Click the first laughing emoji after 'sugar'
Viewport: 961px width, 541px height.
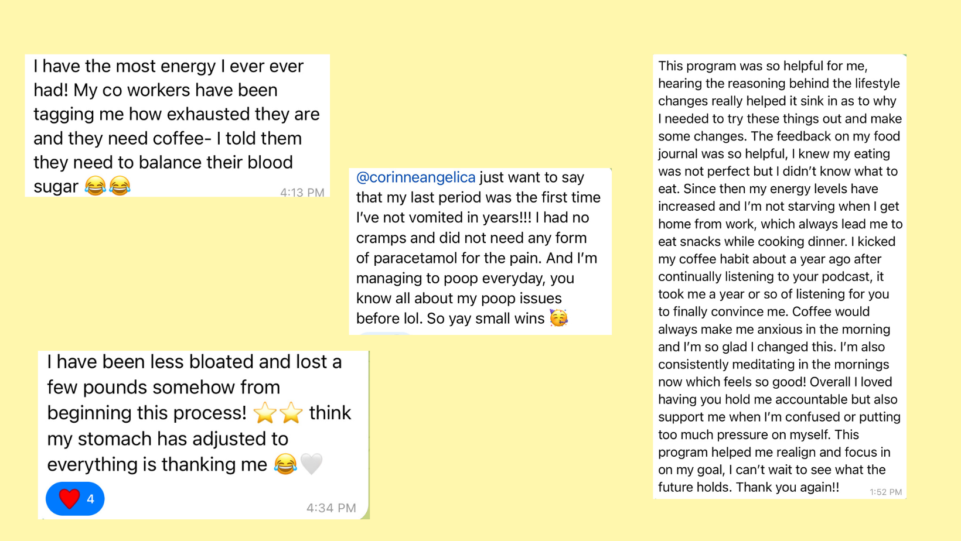tap(95, 186)
